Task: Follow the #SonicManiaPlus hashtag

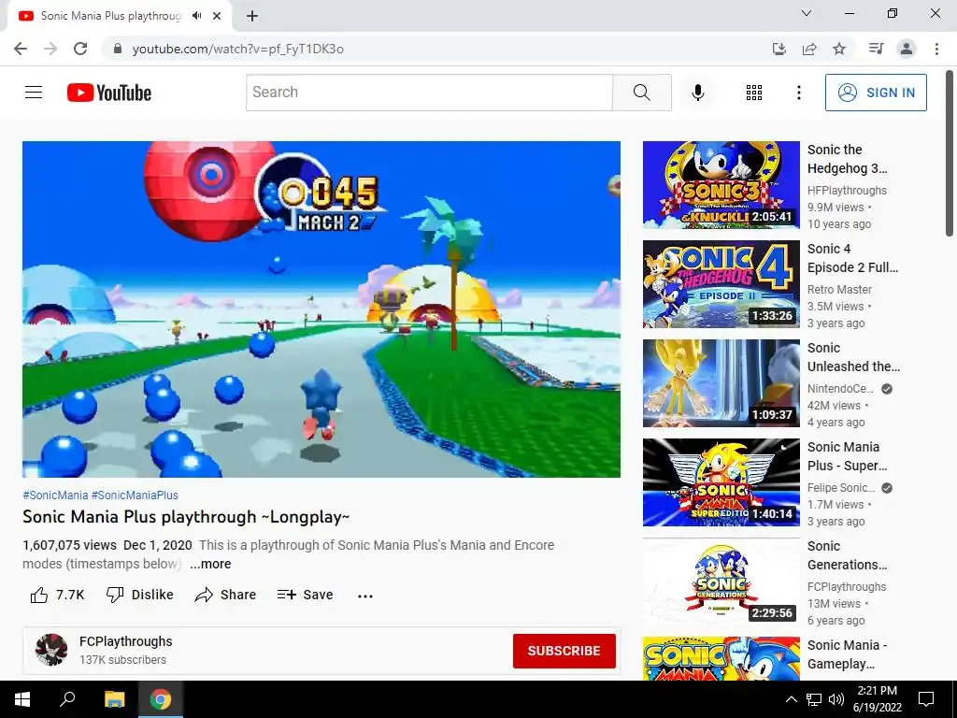Action: pyautogui.click(x=135, y=495)
